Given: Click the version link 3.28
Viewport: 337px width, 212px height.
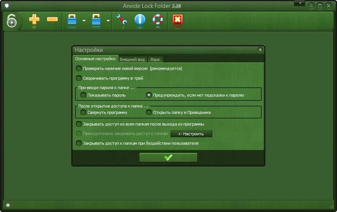Looking at the screenshot, I should coord(176,6).
